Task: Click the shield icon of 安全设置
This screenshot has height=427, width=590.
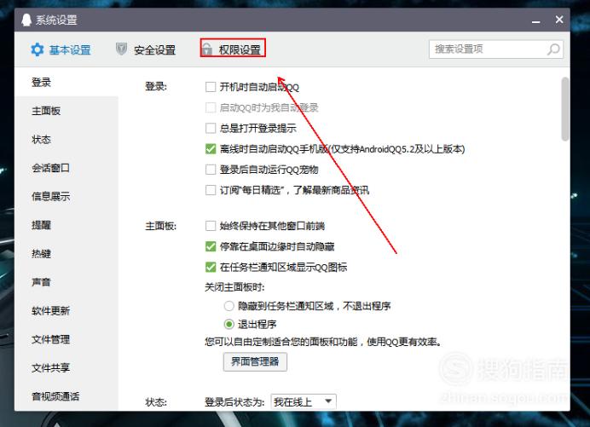Action: tap(121, 49)
